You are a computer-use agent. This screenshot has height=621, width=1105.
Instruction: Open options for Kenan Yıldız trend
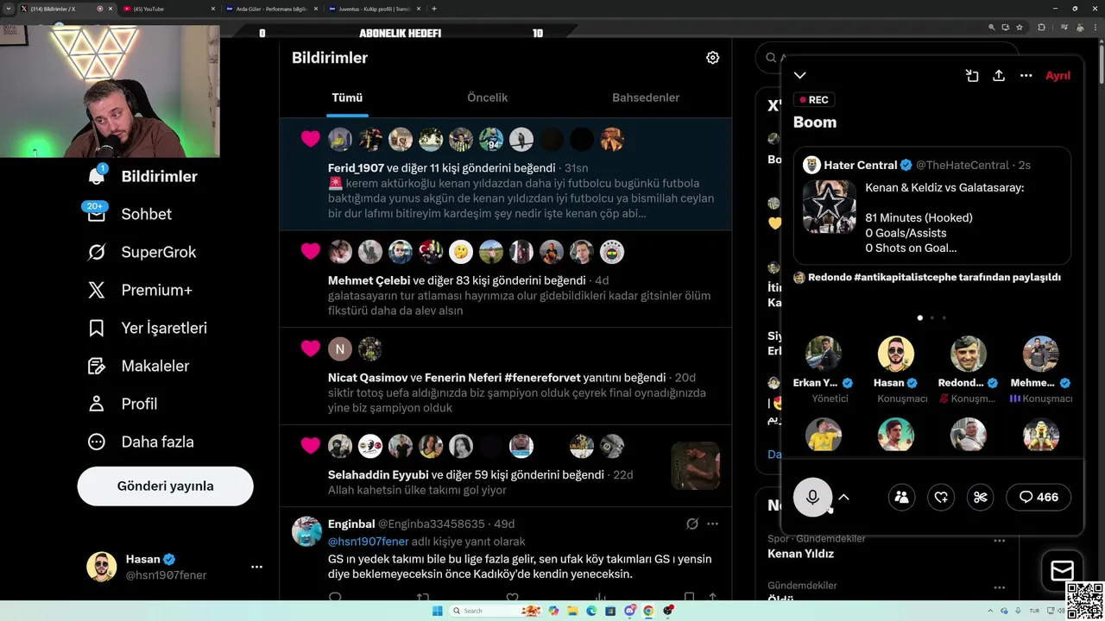(999, 541)
